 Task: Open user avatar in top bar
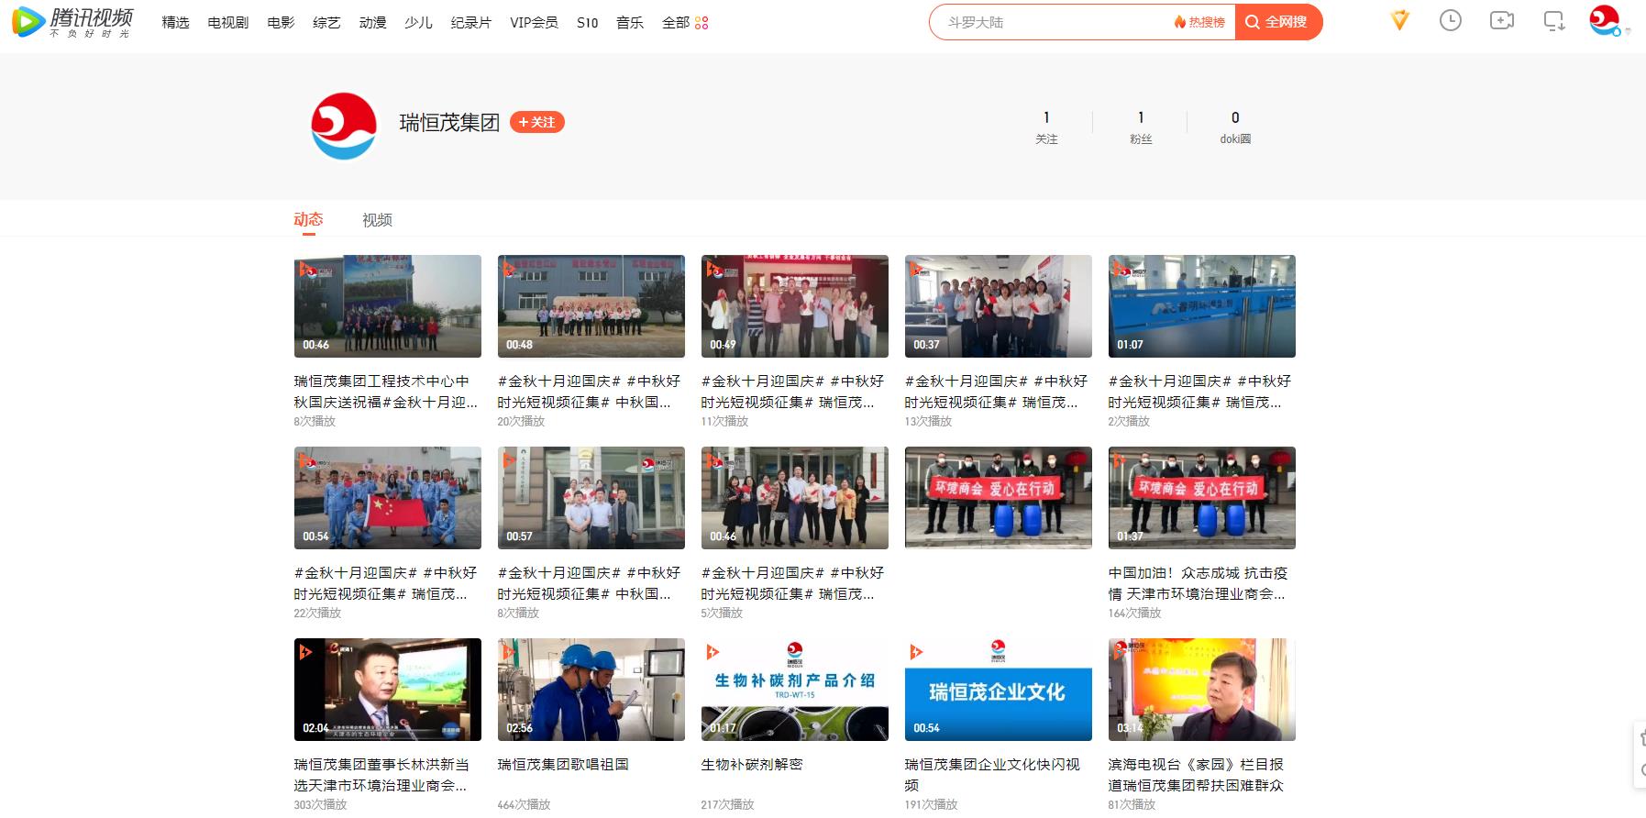coord(1606,20)
